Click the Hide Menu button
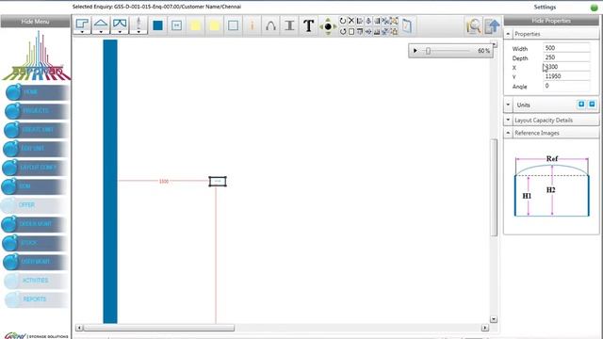The image size is (603, 339). pos(35,22)
